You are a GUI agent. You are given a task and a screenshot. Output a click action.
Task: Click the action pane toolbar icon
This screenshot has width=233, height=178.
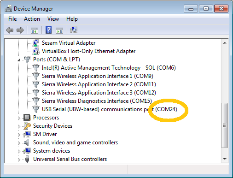(x=59, y=30)
